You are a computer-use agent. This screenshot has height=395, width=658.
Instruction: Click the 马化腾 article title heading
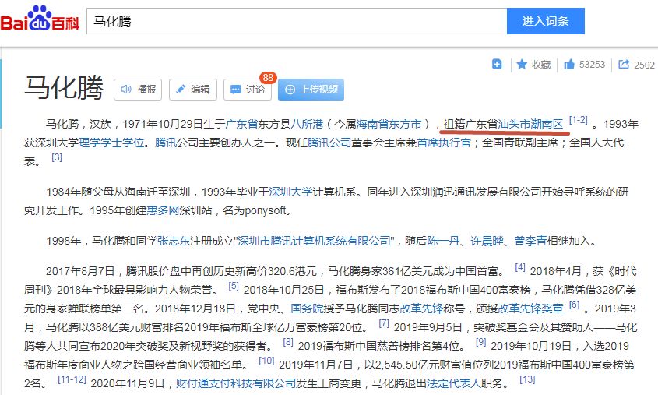click(x=64, y=88)
